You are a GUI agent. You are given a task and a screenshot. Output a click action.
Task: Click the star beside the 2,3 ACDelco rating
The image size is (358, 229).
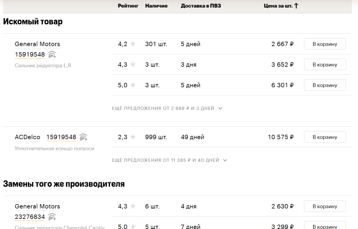coord(133,137)
